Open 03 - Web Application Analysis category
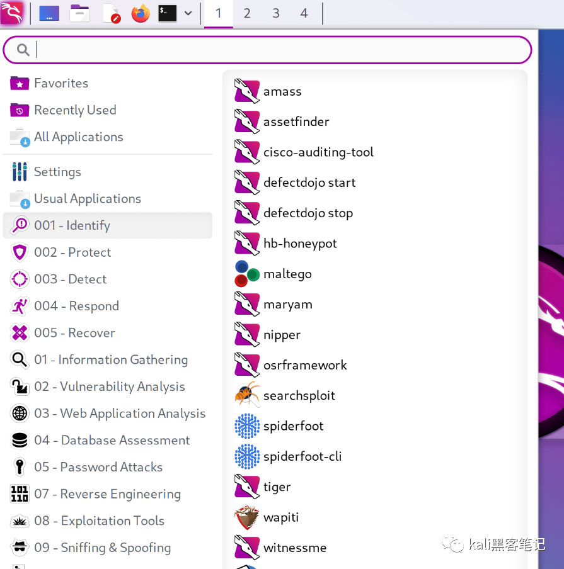The width and height of the screenshot is (564, 569). 108,414
